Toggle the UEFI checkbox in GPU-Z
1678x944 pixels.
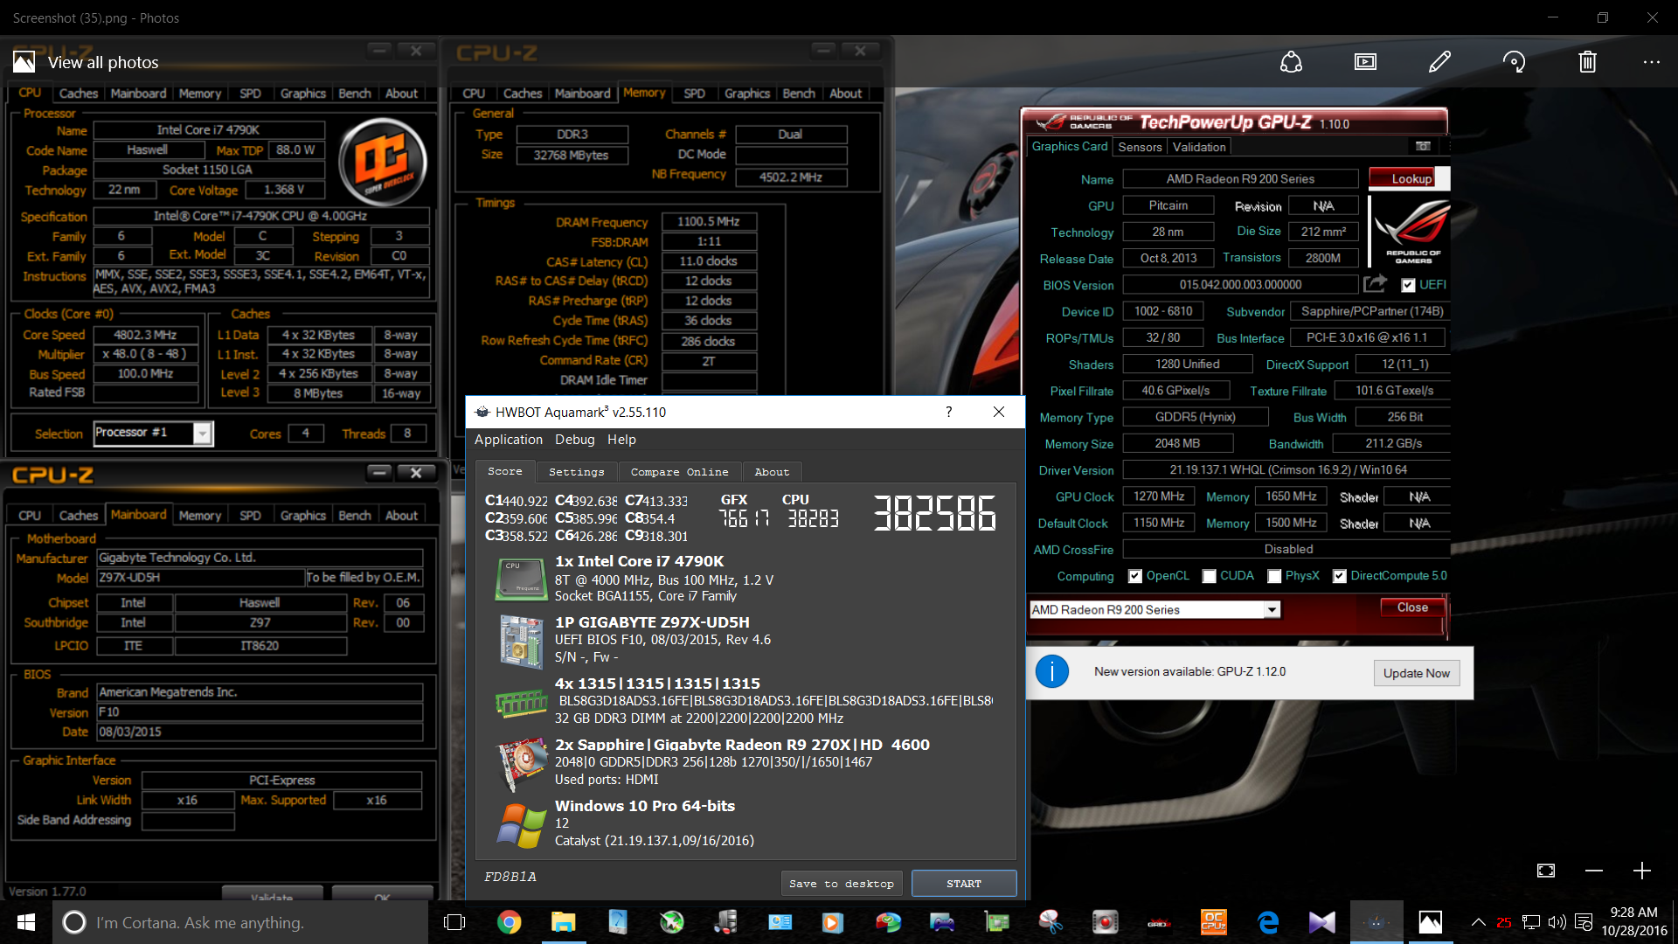pos(1408,285)
